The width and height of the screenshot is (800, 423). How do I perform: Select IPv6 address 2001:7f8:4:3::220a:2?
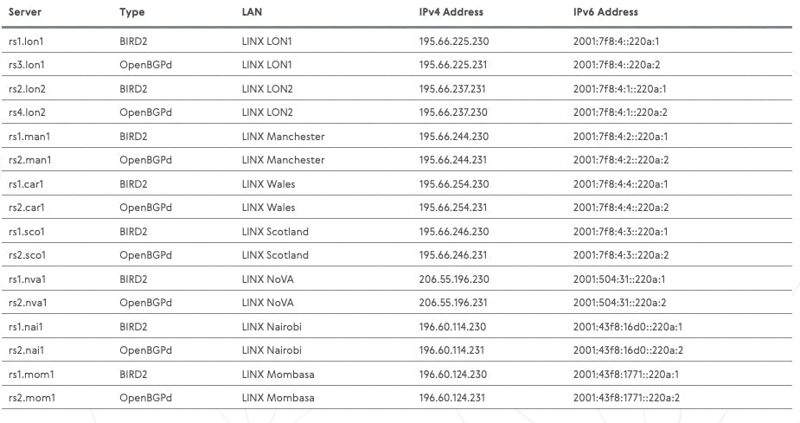click(x=620, y=255)
